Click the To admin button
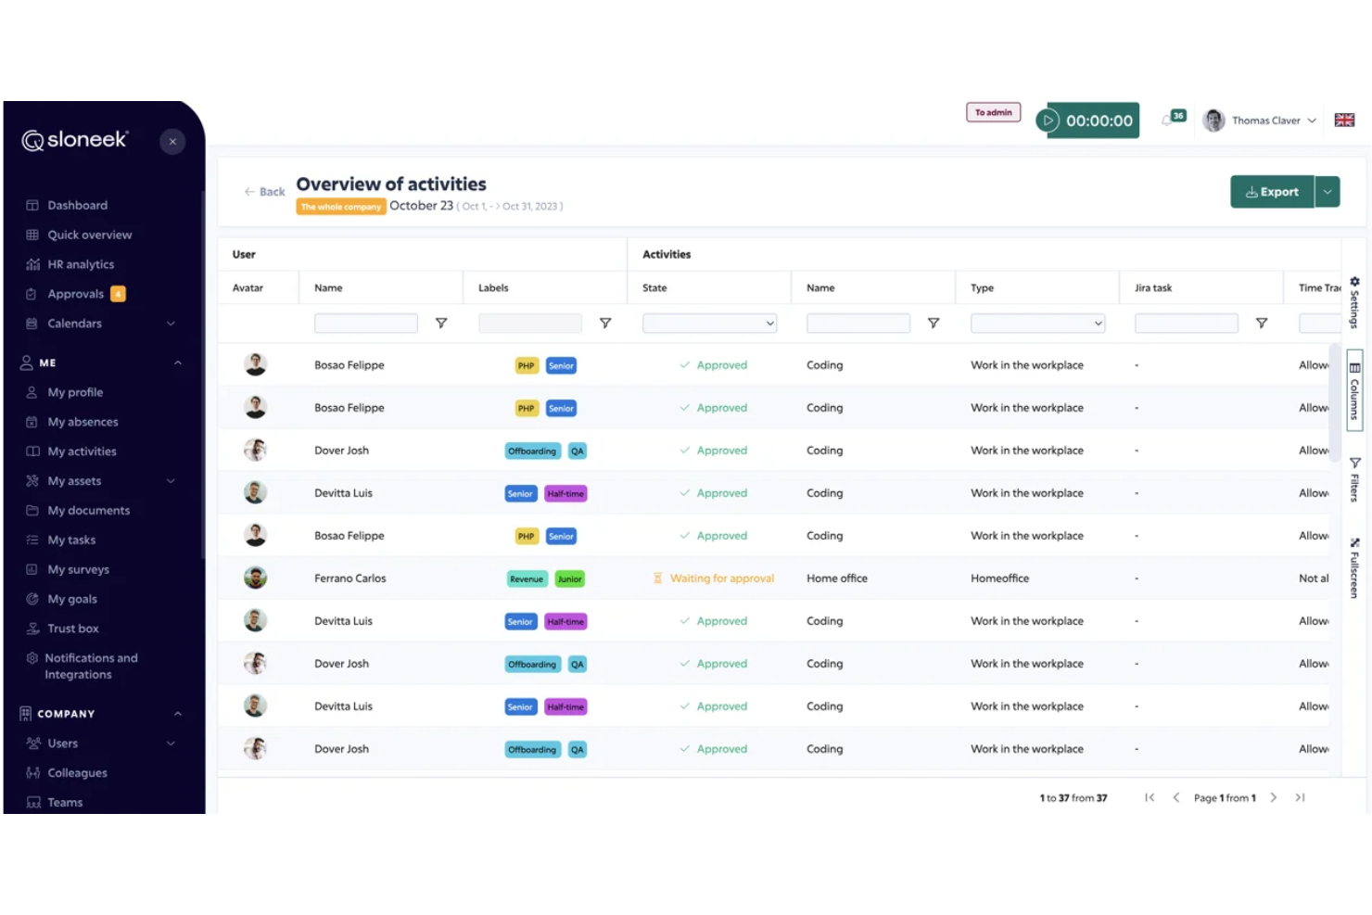1372x915 pixels. click(x=993, y=111)
